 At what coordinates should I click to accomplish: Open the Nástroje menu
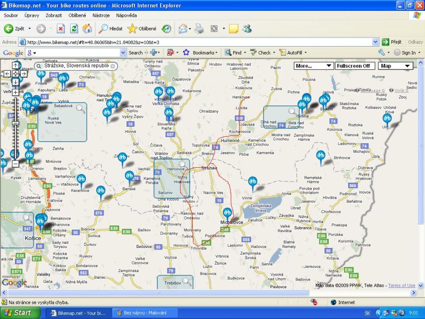101,15
